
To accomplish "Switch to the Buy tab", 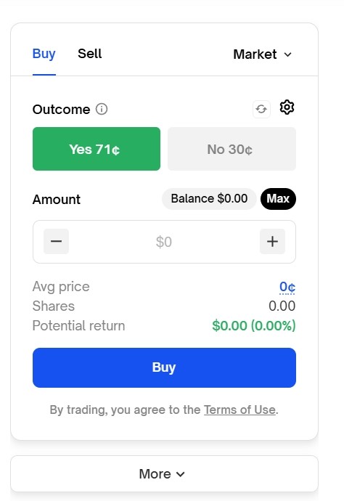I will click(44, 53).
